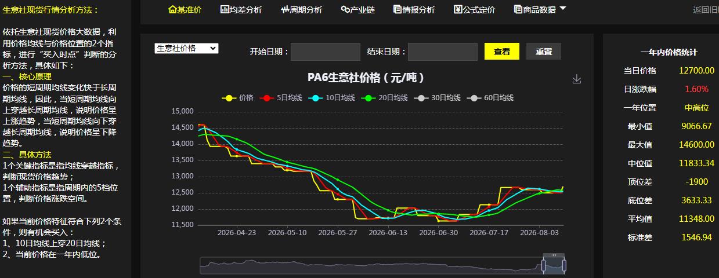Click the 标准差 value 1546.94

tap(696, 237)
